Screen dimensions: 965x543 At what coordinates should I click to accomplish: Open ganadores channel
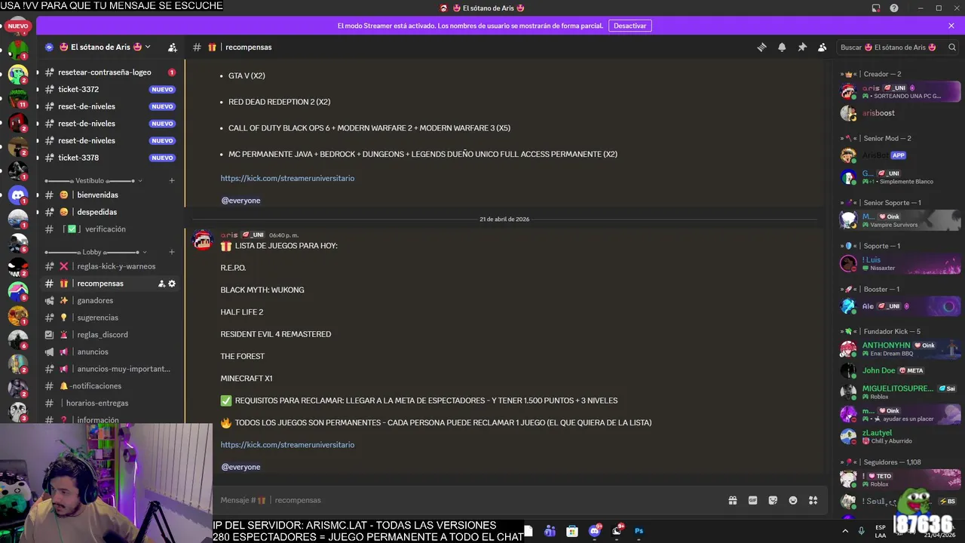(x=110, y=300)
